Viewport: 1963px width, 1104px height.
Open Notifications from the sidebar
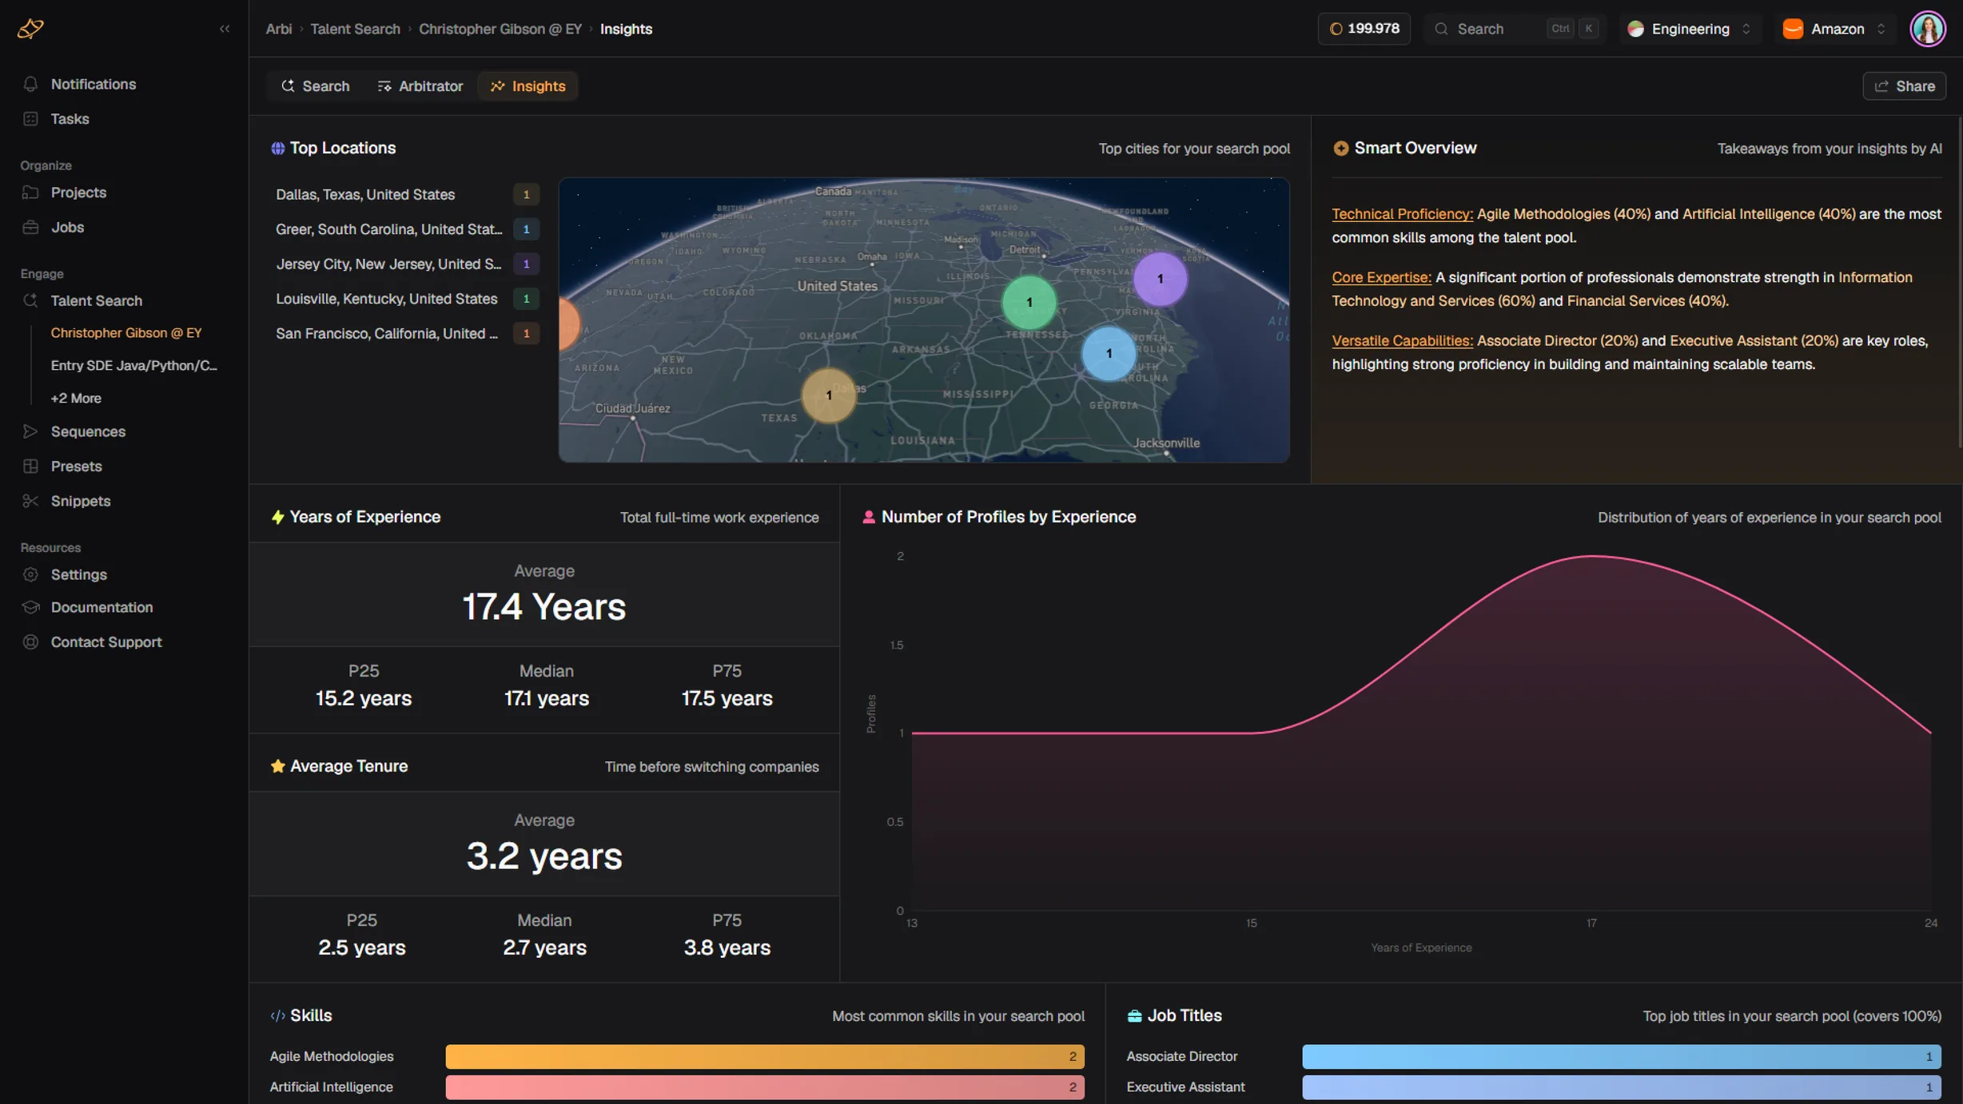(x=94, y=84)
